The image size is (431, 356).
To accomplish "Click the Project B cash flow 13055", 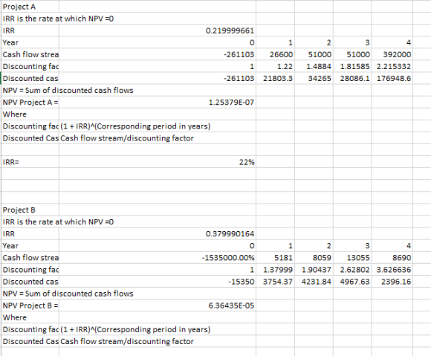I will point(352,258).
